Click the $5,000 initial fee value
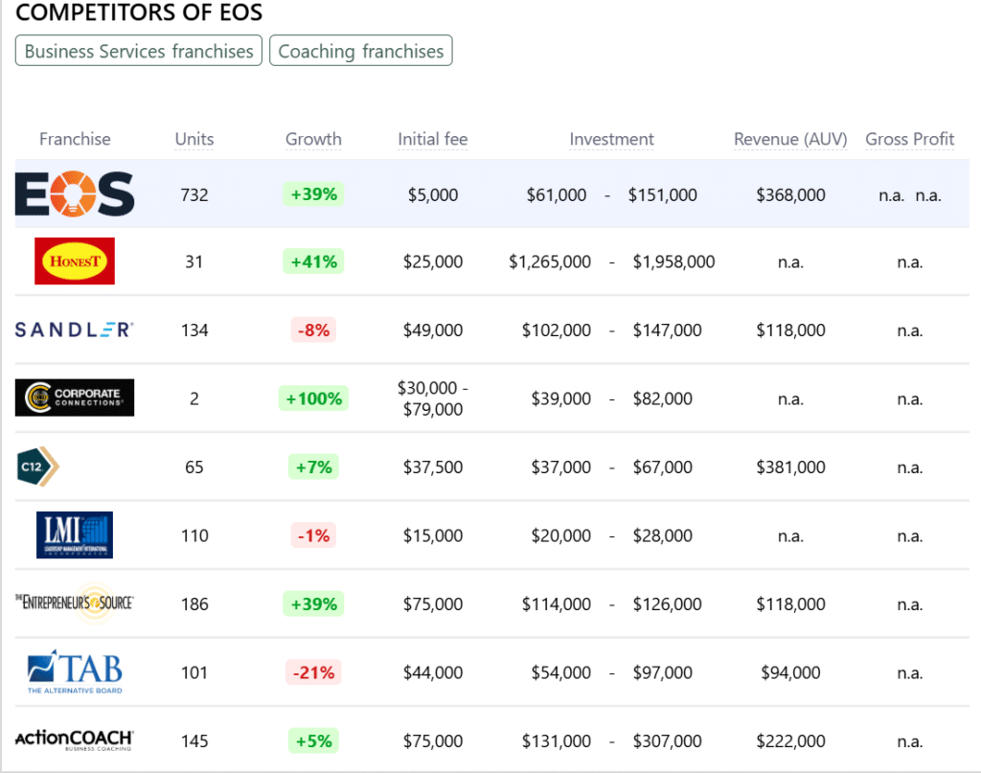 433,195
